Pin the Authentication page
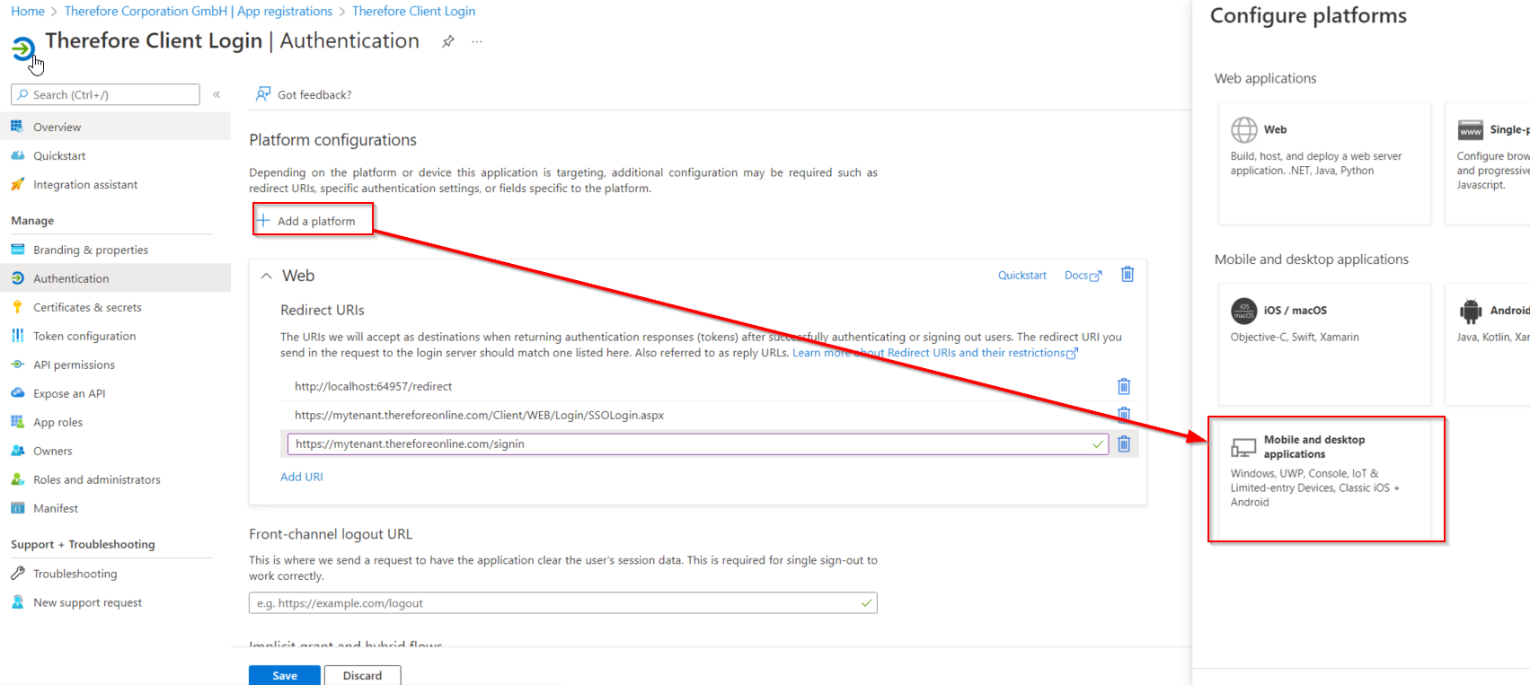The image size is (1530, 685). pyautogui.click(x=447, y=41)
